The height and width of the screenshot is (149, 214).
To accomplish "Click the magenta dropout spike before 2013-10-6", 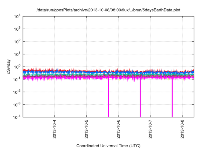I will pos(108,98).
